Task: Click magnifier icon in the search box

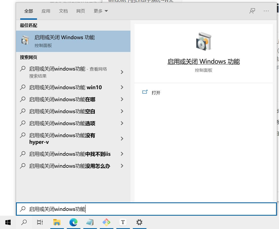Action: (x=23, y=209)
